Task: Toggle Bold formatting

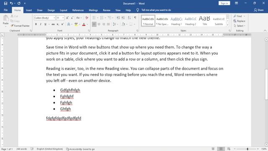Action: coord(36,24)
